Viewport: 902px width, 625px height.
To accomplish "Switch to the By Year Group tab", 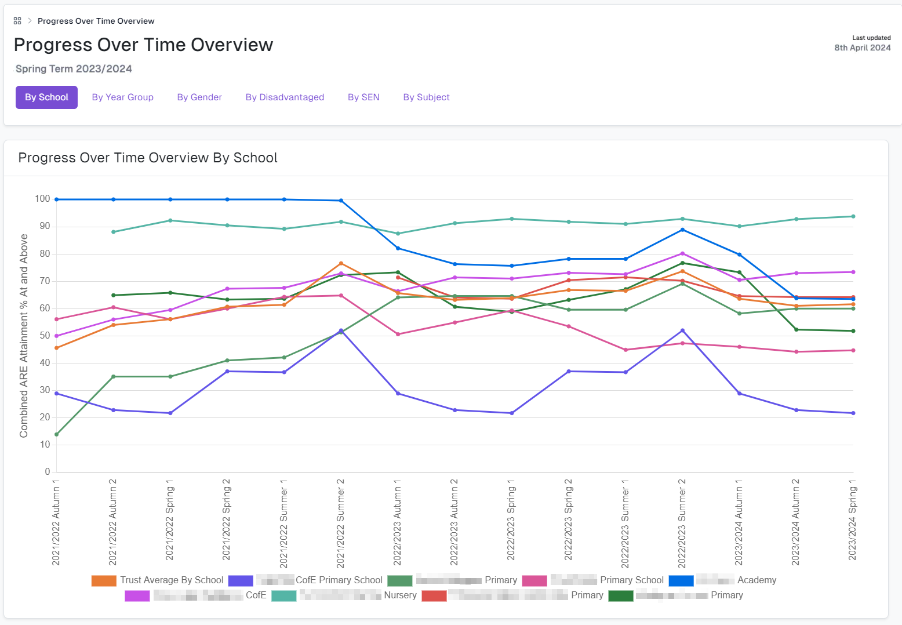I will (122, 97).
